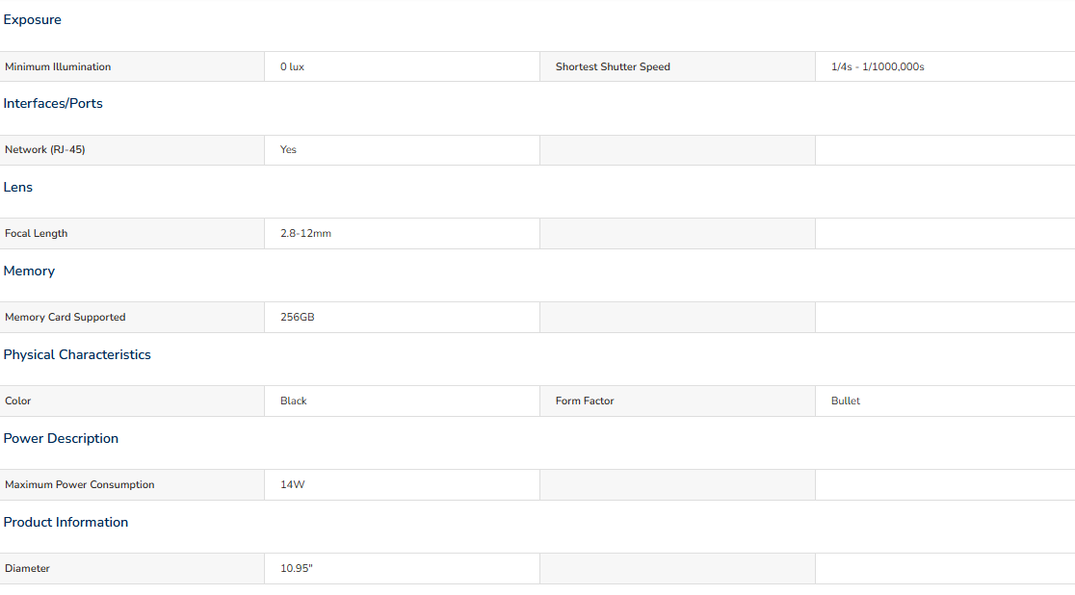Select the Minimum Illumination label cell
Viewport: 1075px width, 595px height.
[x=132, y=66]
